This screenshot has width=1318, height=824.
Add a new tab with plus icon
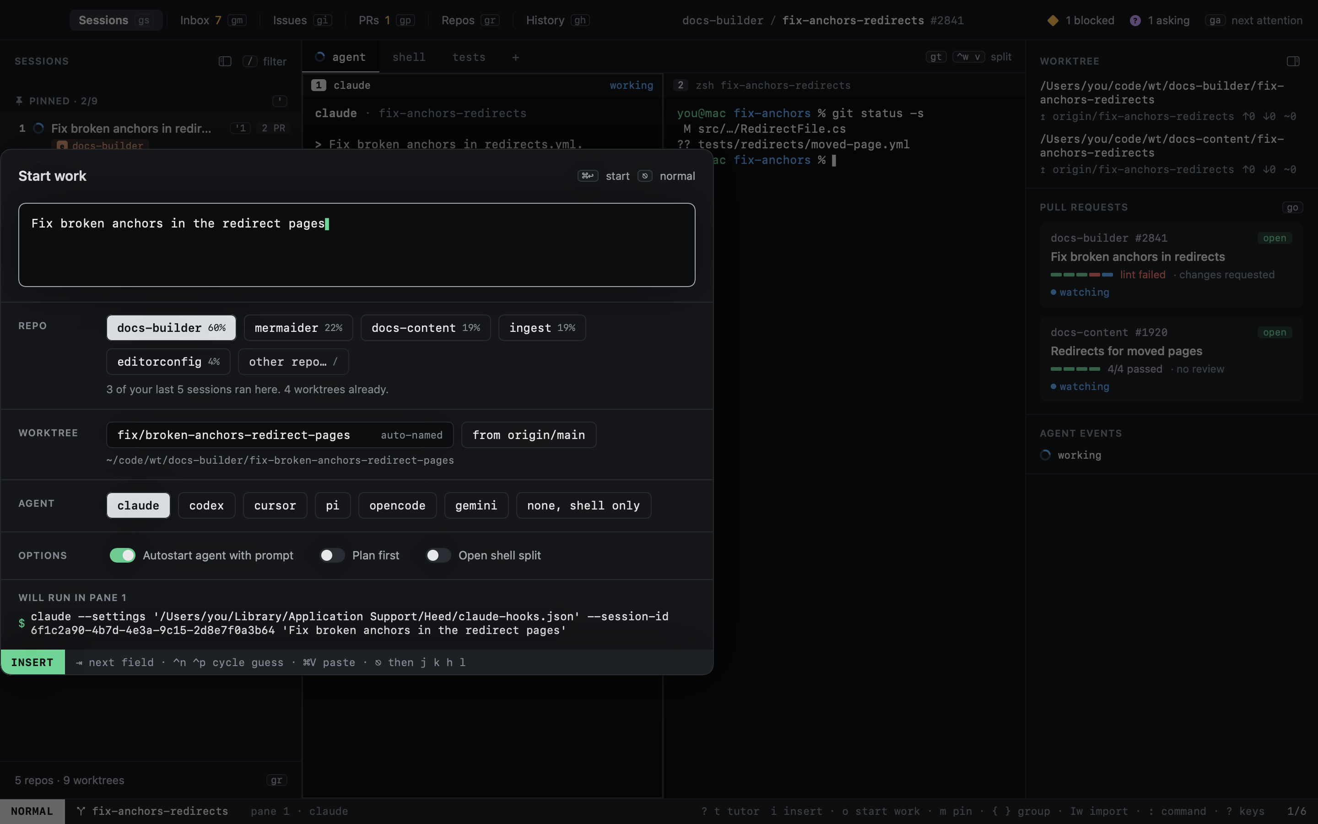pos(515,57)
